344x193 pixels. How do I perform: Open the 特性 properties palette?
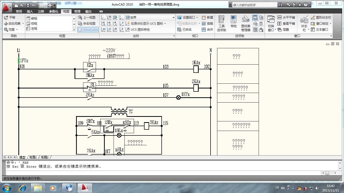pos(233,24)
